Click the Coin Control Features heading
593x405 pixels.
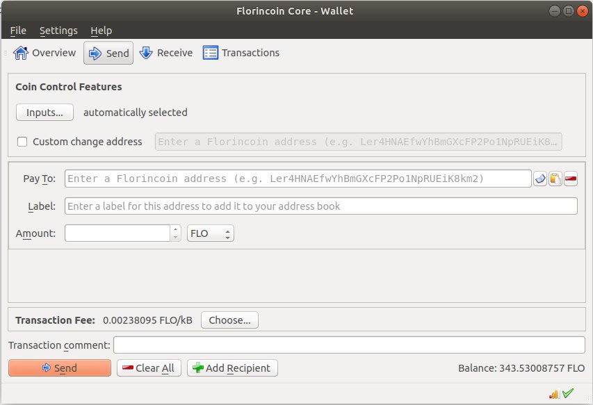click(x=68, y=87)
